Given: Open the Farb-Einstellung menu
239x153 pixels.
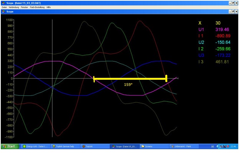Looking at the screenshot, I should click(37, 7).
